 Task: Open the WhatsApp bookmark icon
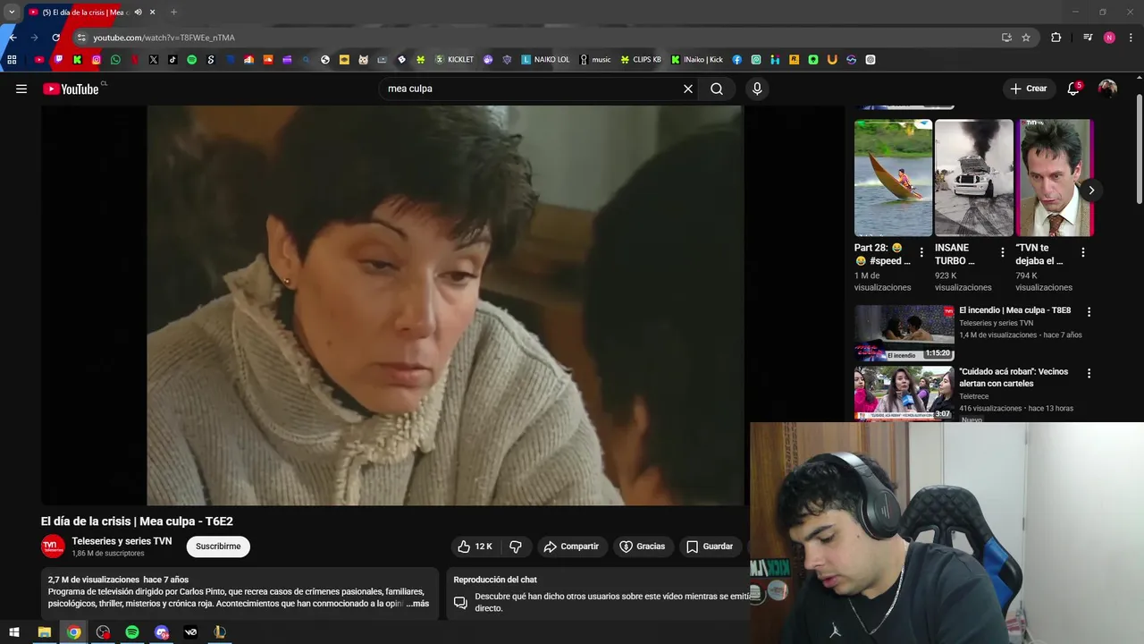(115, 60)
